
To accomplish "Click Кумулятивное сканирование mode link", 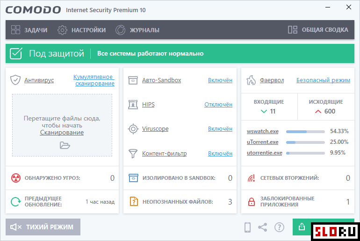I will coord(94,80).
